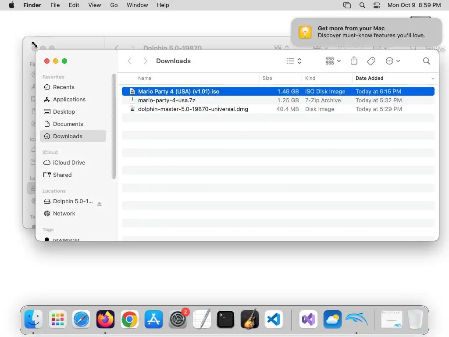Select Mario Party 4 (USA) (v1.01).iso file

(278, 91)
